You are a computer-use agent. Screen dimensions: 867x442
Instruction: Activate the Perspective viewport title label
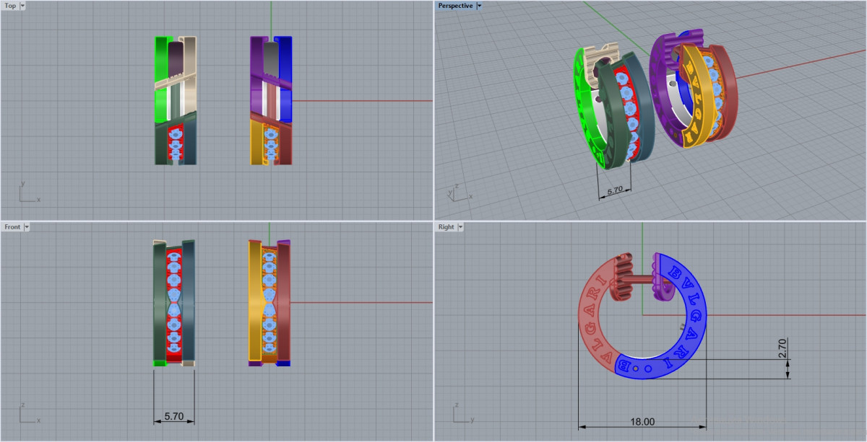coord(455,5)
